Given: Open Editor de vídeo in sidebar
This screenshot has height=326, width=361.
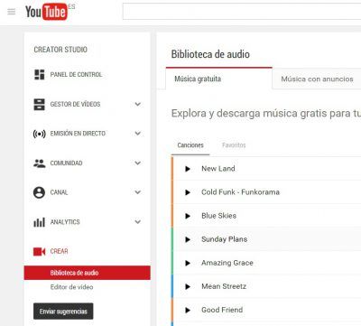Looking at the screenshot, I should [71, 287].
